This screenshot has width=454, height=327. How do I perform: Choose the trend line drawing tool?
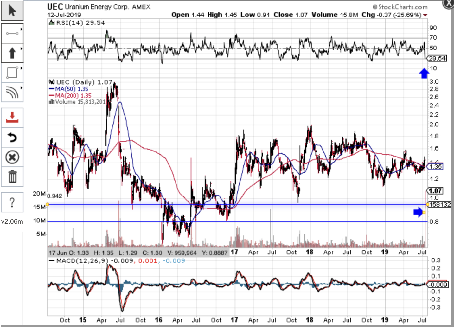[x=12, y=33]
